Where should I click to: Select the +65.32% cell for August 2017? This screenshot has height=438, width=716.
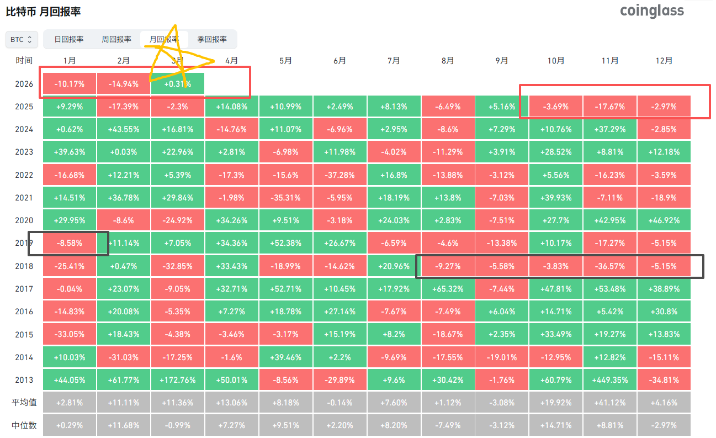tap(448, 289)
